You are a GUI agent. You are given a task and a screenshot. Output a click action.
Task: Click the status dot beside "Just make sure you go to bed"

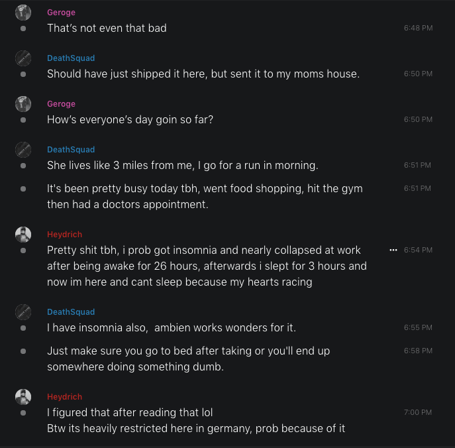[x=23, y=351]
